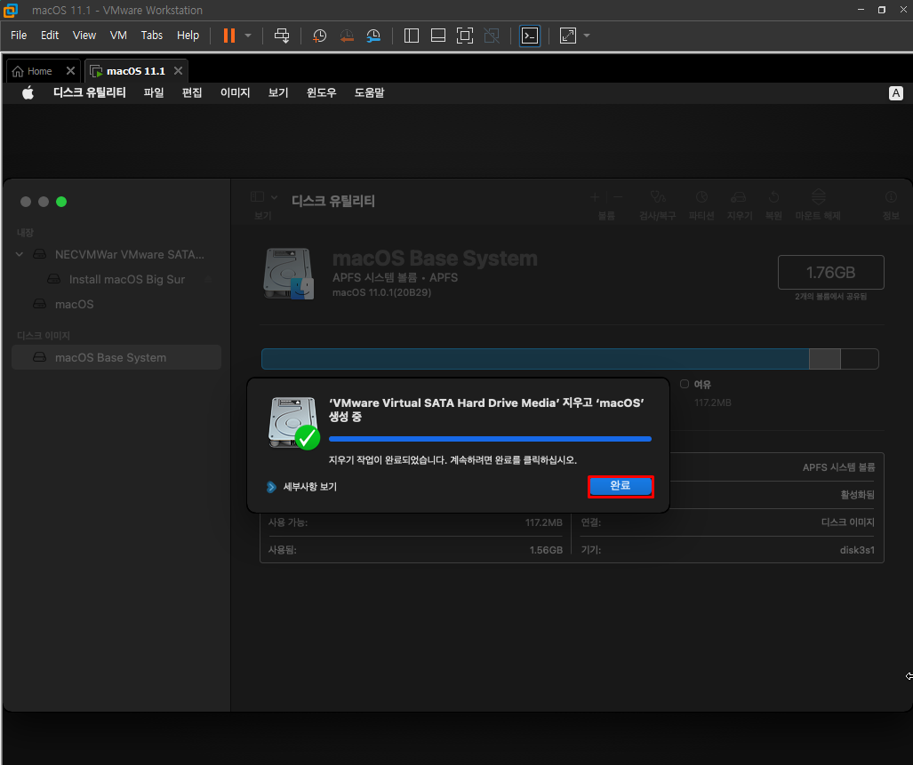The width and height of the screenshot is (913, 765).
Task: Open the stretch display dropdown arrow
Action: point(587,36)
